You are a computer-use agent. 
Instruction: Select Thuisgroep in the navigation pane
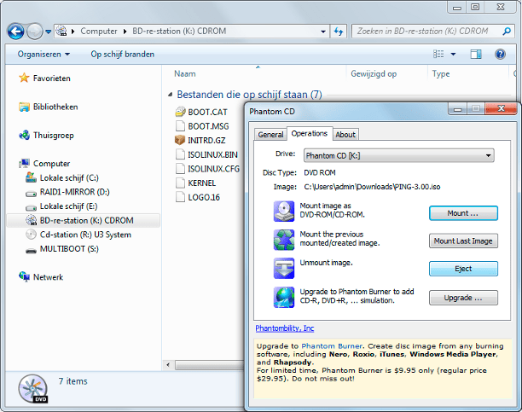pos(53,136)
